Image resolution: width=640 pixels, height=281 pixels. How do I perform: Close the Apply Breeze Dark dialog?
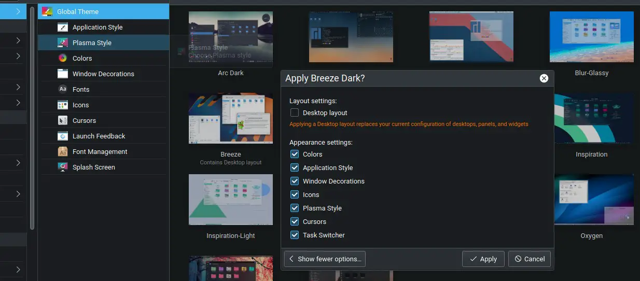pyautogui.click(x=544, y=78)
